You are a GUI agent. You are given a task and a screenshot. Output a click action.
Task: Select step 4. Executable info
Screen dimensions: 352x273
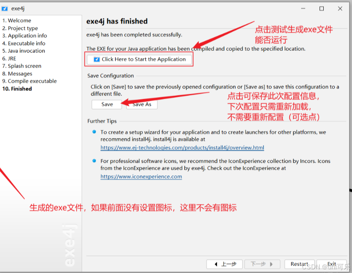pos(24,43)
